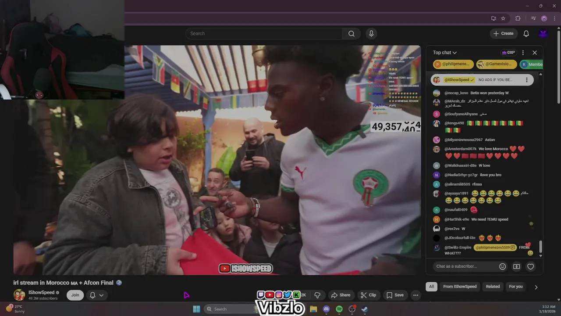The image size is (561, 316).
Task: Open YouTube notifications bell
Action: coord(526,33)
